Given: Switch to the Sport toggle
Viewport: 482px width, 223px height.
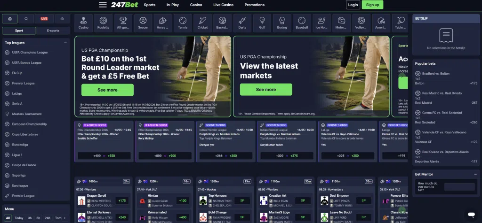Looking at the screenshot, I should pyautogui.click(x=19, y=31).
